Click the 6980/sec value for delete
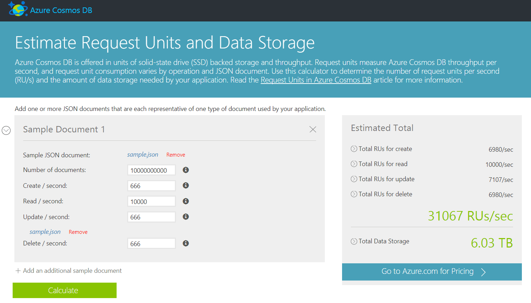The height and width of the screenshot is (303, 531). 501,195
